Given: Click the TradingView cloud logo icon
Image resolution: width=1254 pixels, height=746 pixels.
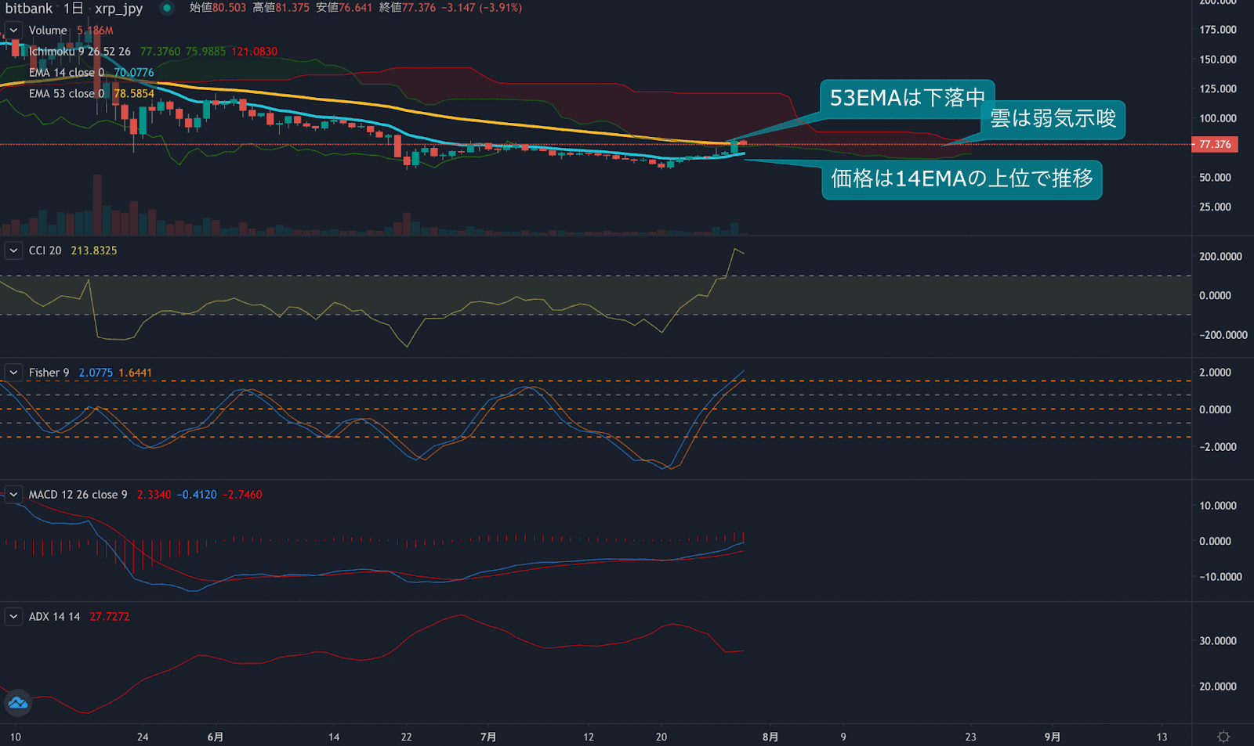Looking at the screenshot, I should point(17,703).
